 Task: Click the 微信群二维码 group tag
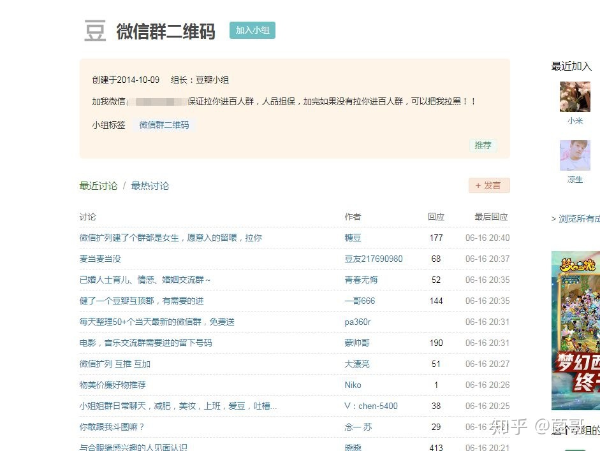pos(164,125)
